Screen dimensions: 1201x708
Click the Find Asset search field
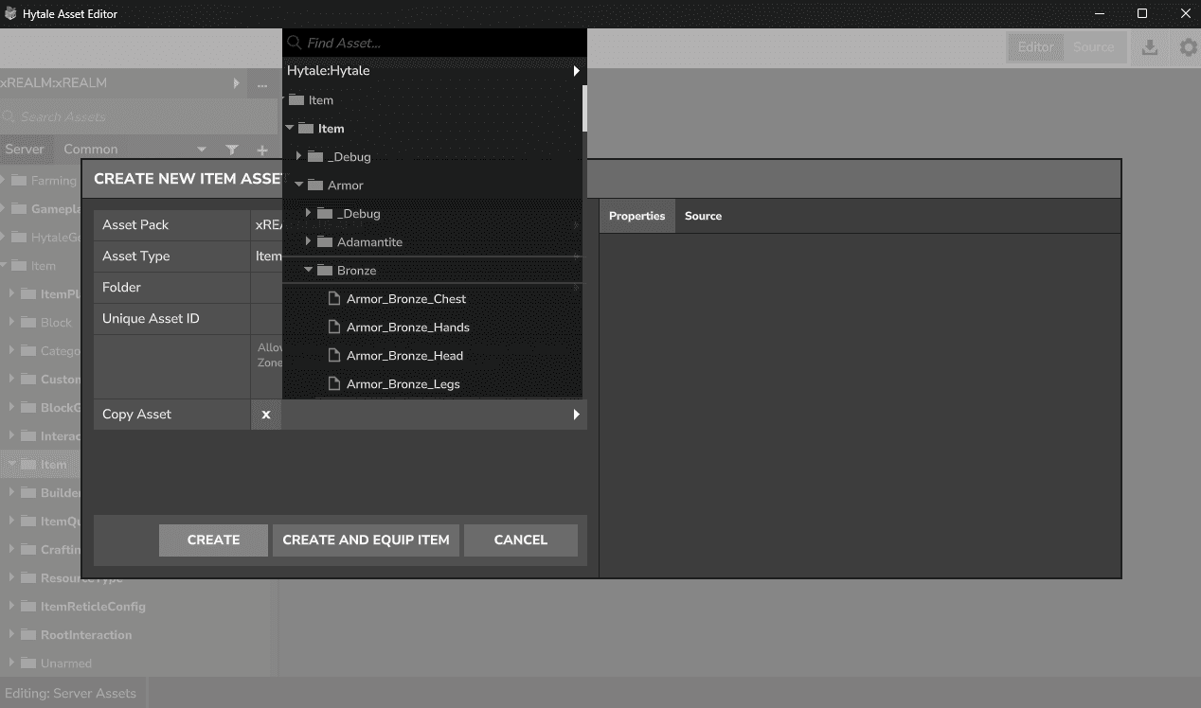[x=436, y=43]
